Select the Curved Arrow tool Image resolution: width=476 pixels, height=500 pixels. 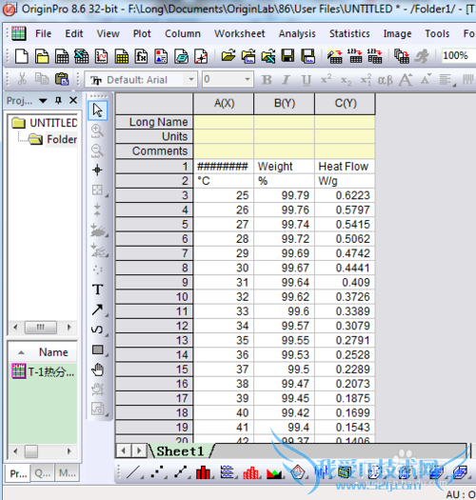point(97,330)
